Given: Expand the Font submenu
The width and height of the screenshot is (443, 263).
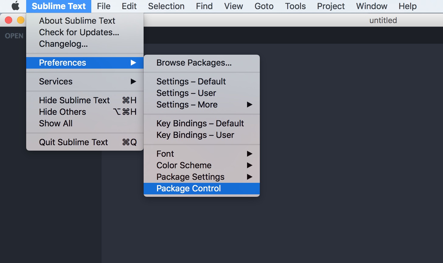Looking at the screenshot, I should 201,154.
